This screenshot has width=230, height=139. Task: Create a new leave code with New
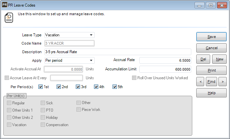[219, 59]
